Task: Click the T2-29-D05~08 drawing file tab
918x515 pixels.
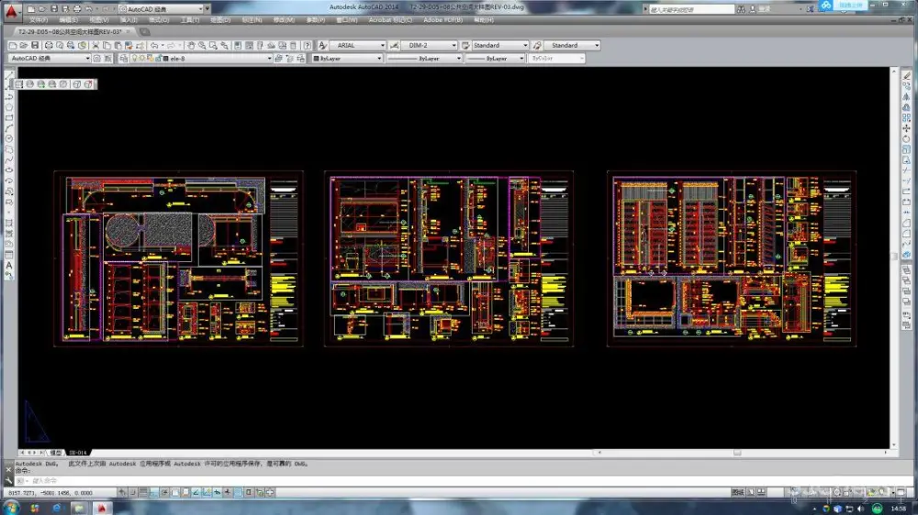Action: click(68, 31)
